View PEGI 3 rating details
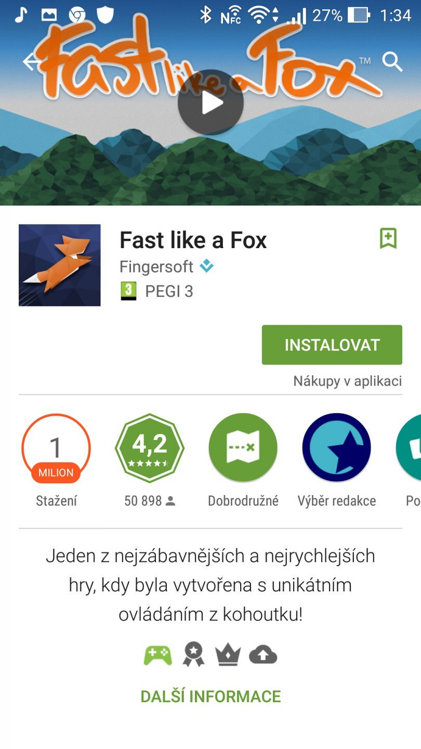Viewport: 421px width, 749px height. 156,291
